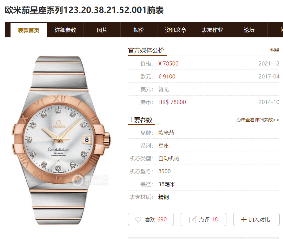This screenshot has width=283, height=239.
Task: Click the 点评 18 button
Action: pos(204,219)
